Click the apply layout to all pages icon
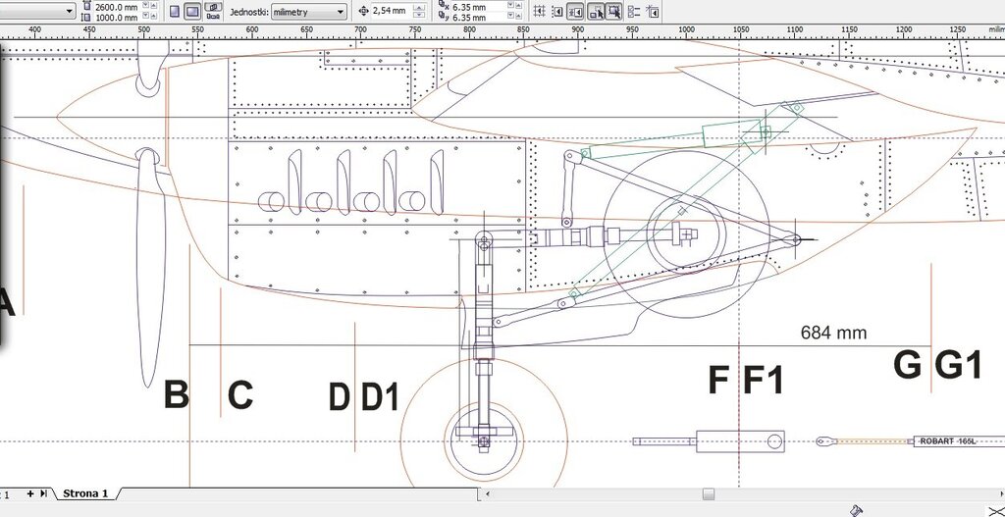Screen dimensions: 1005x517 [213, 10]
